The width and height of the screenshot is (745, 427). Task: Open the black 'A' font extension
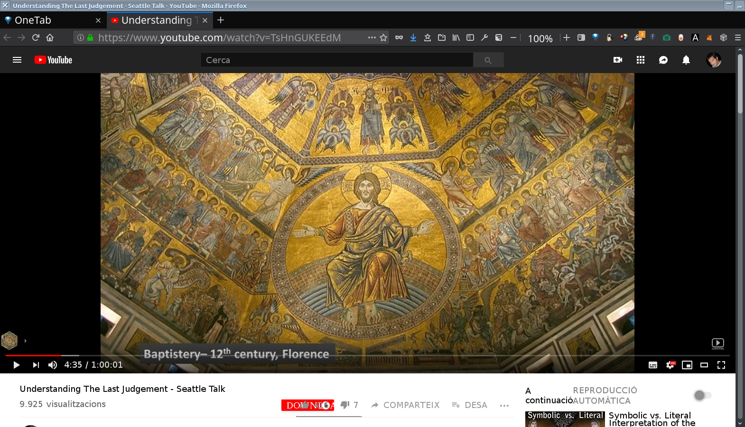click(695, 37)
